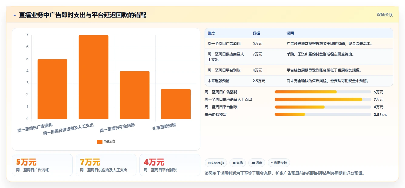This screenshot has height=188, width=405.
Task: Click the 指标值 legend label
Action: tap(110, 142)
